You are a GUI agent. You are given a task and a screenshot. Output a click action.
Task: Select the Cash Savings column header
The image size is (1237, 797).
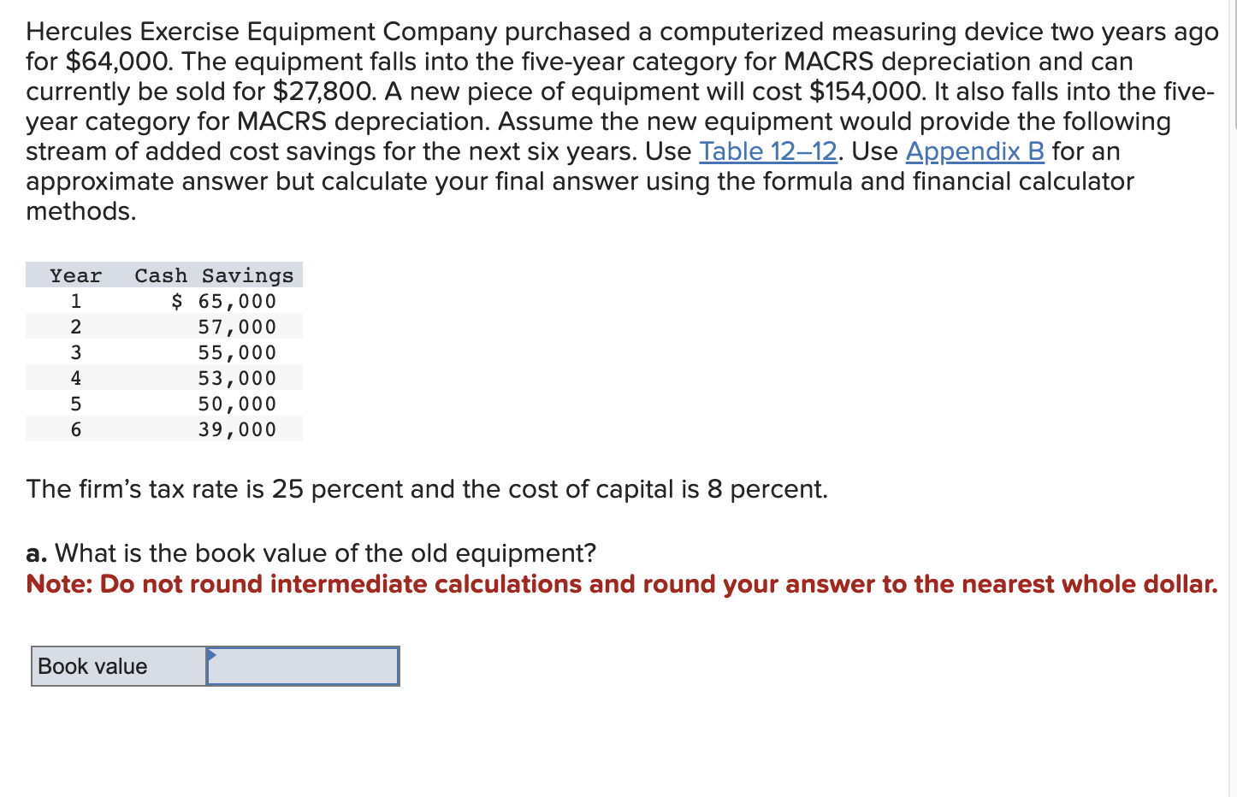214,275
